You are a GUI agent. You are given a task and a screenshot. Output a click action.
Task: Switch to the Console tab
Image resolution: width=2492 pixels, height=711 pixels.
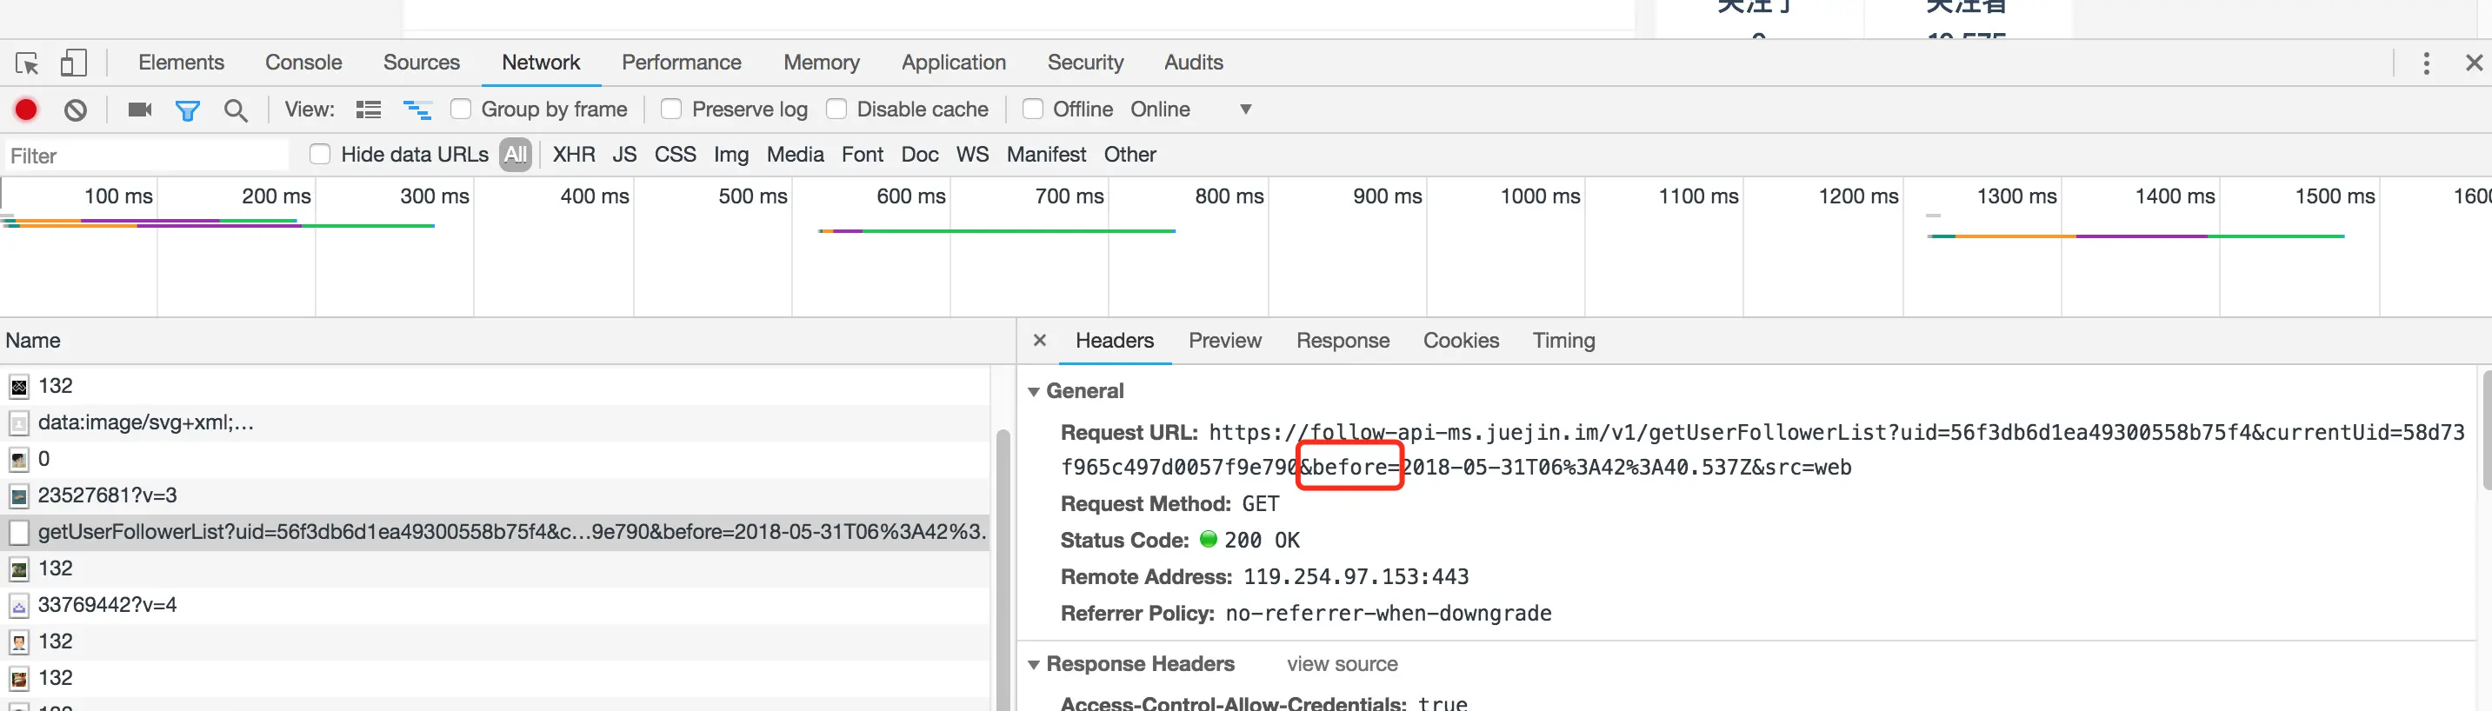coord(303,63)
